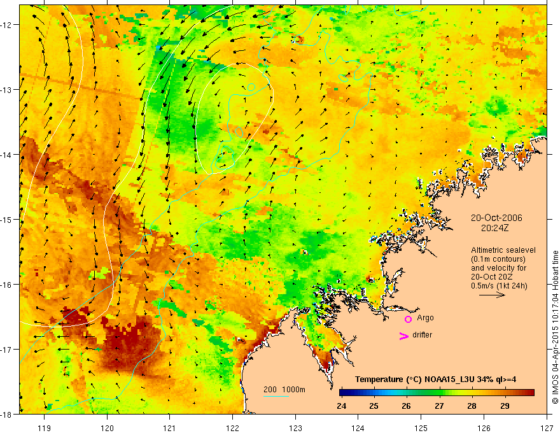
Task: Click the longitude 123 axis label
Action: pos(295,428)
